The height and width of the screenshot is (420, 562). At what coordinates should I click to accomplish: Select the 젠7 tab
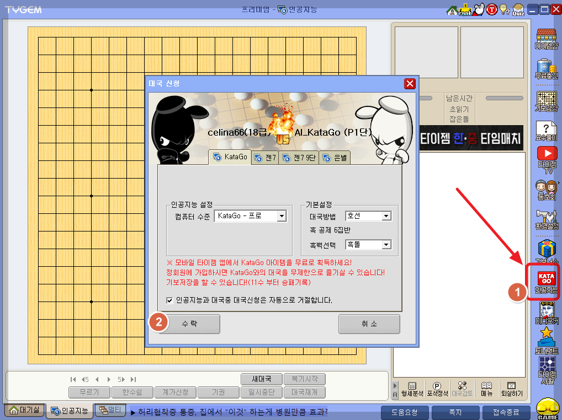[265, 158]
